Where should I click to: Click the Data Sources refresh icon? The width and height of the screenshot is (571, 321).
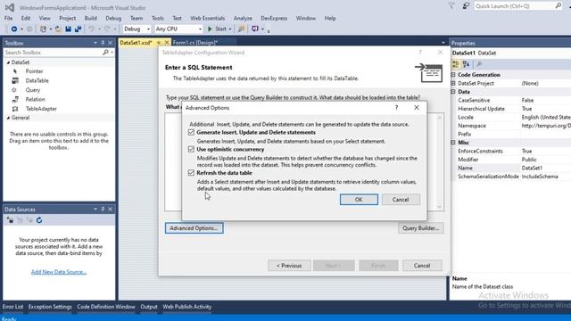[x=39, y=220]
